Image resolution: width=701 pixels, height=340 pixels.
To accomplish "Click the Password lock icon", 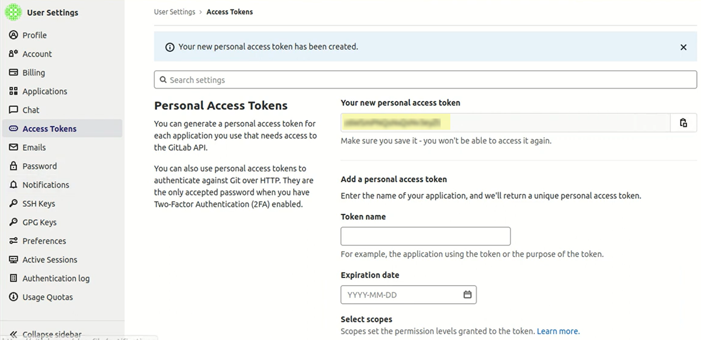I will point(13,166).
